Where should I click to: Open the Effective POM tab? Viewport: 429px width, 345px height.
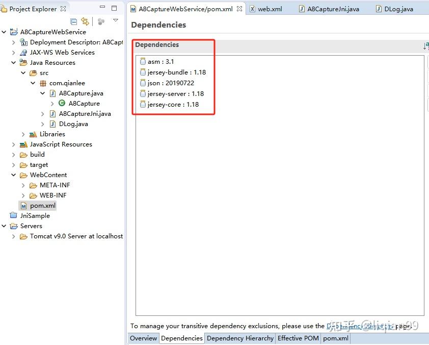(x=298, y=338)
